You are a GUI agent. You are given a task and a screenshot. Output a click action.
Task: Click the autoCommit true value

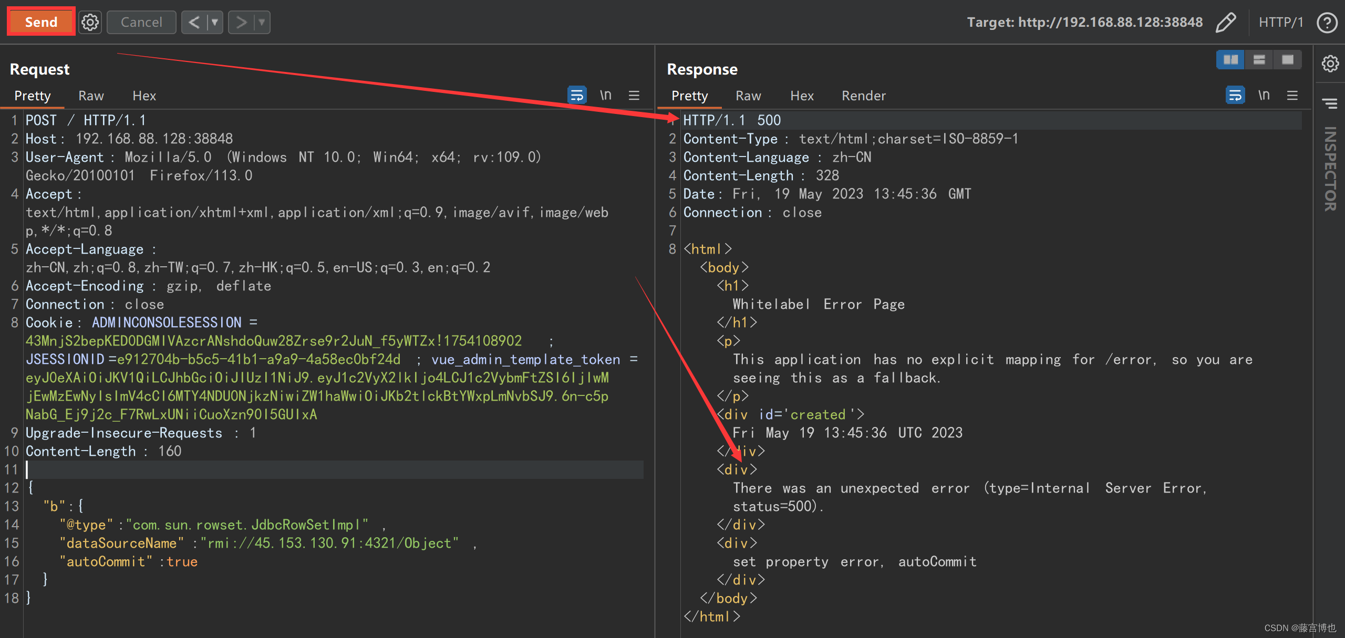pos(182,561)
